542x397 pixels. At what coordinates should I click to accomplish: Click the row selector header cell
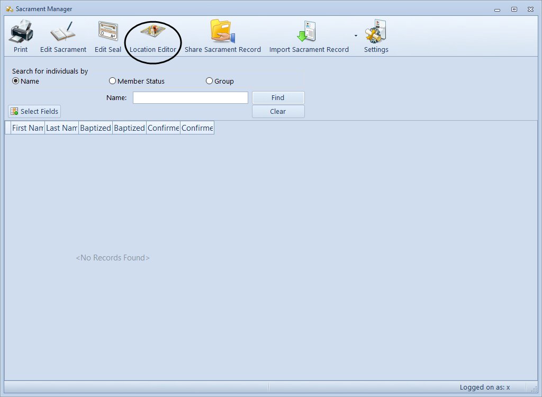(x=8, y=128)
